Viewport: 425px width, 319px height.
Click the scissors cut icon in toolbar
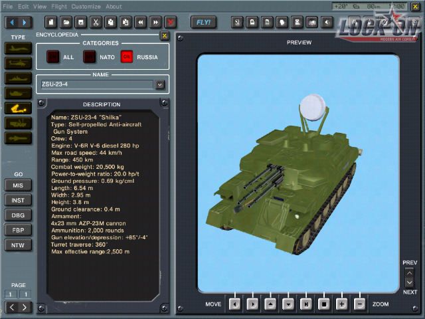coord(96,22)
